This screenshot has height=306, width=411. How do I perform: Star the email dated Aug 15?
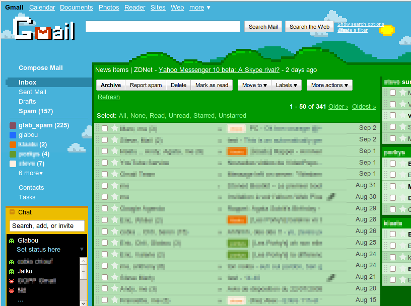(114, 300)
